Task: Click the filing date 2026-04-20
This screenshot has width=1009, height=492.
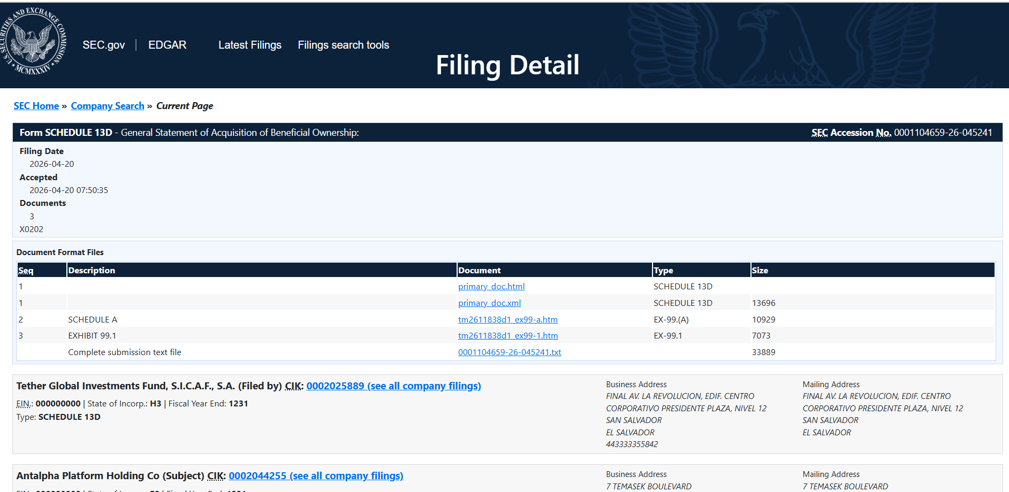Action: tap(52, 164)
